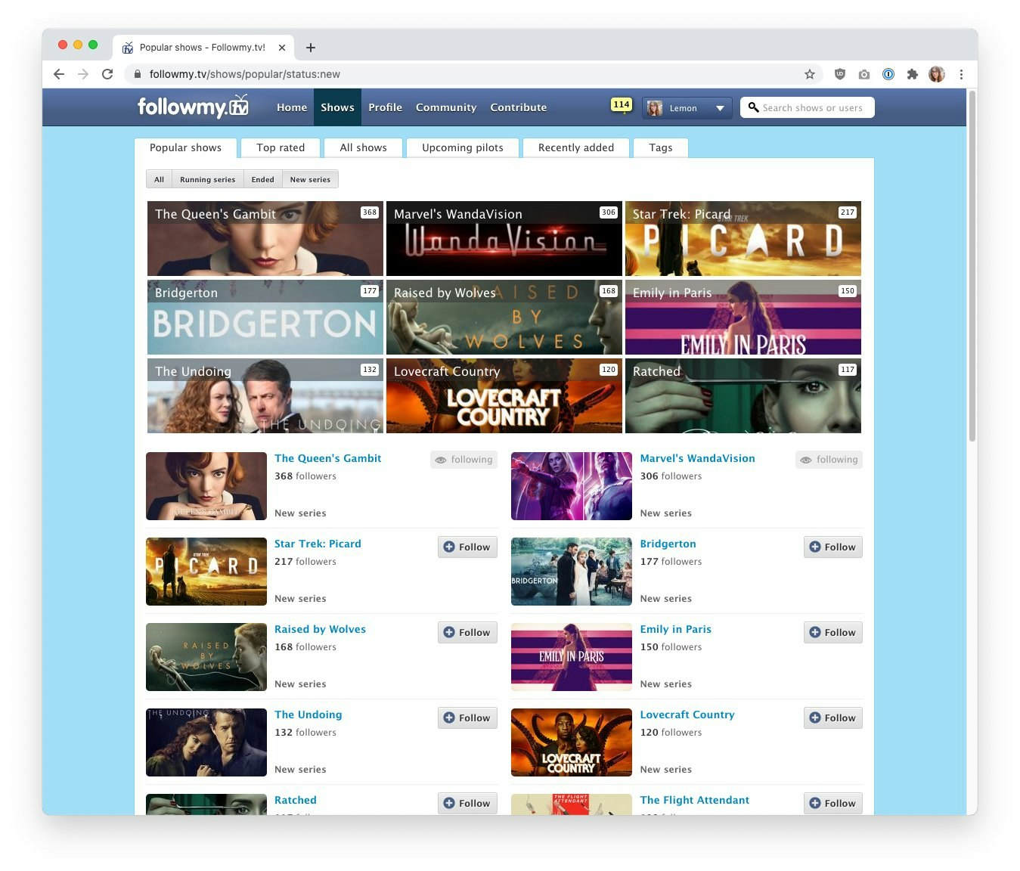The image size is (1020, 871).
Task: Switch to the Top rated tab
Action: click(281, 147)
